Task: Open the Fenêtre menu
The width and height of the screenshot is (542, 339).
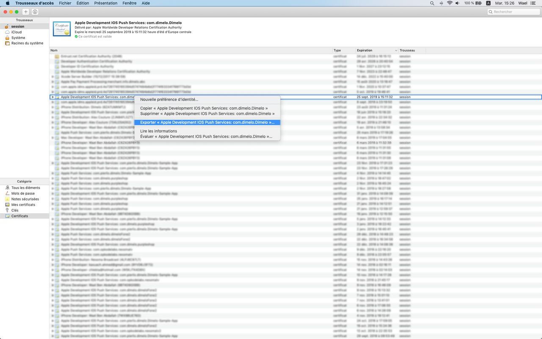Action: tap(129, 3)
